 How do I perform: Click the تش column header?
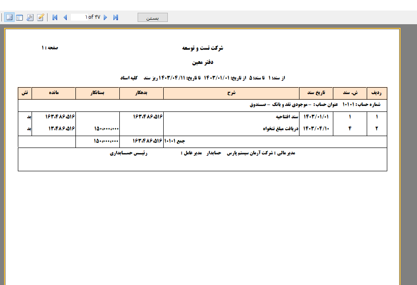[x=25, y=93]
